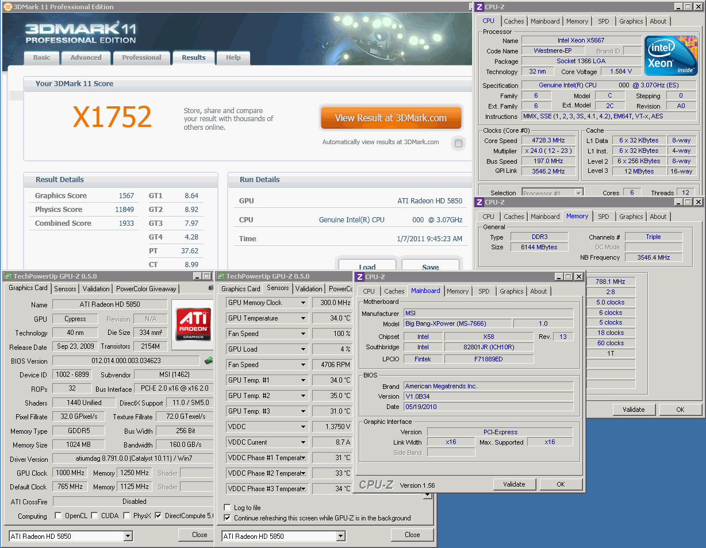
Task: Click Validate in the CPU-Z Memory window
Action: point(634,410)
